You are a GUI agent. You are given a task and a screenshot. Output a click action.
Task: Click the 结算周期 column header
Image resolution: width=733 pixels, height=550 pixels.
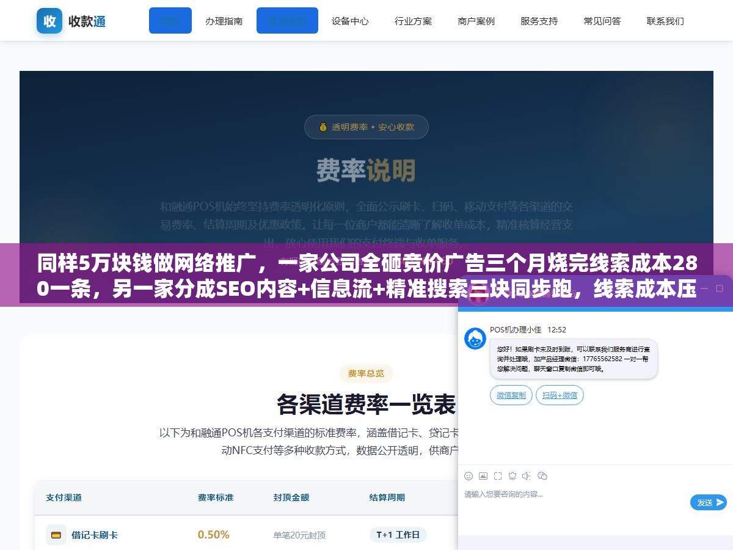click(x=387, y=497)
